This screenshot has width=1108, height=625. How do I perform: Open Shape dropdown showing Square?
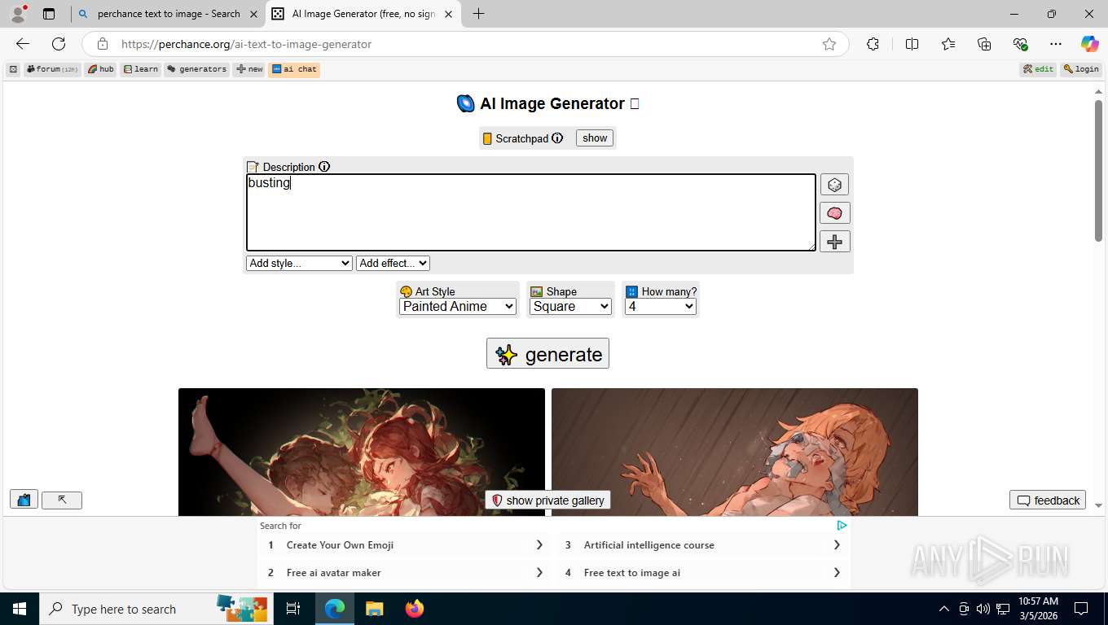point(570,307)
